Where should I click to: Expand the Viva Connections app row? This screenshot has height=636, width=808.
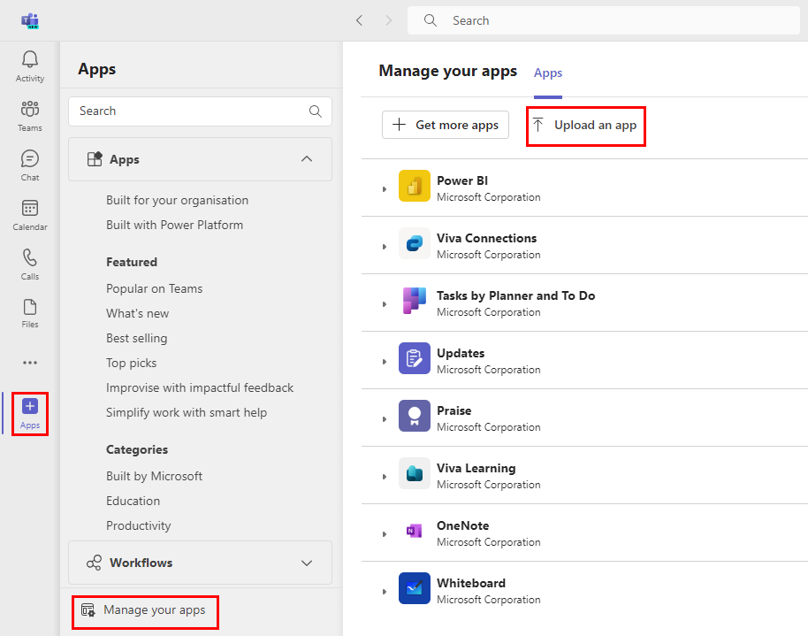pyautogui.click(x=384, y=245)
